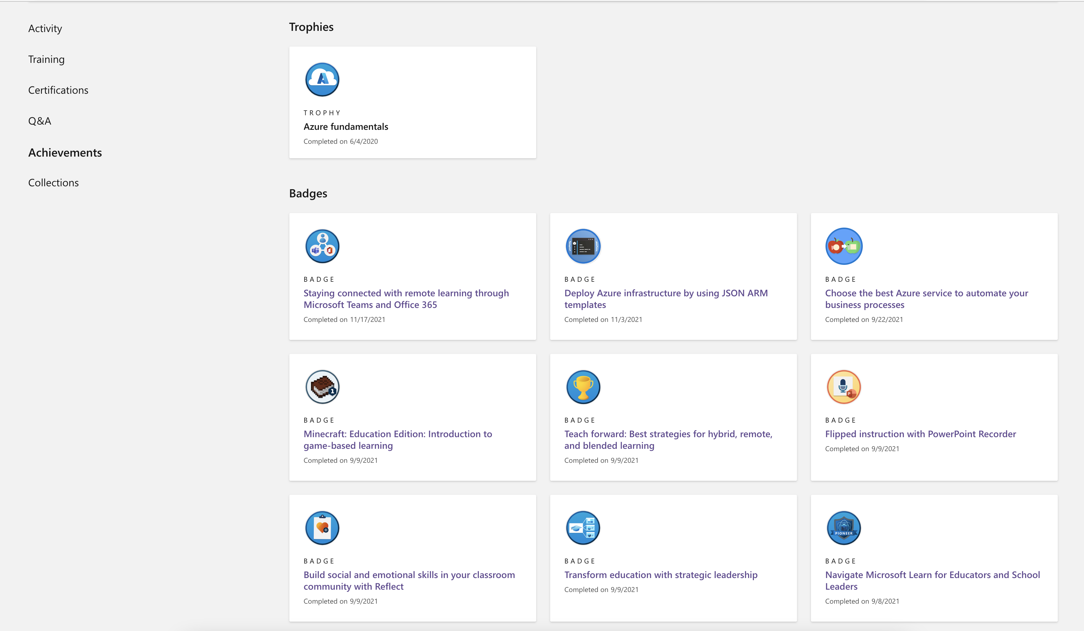1084x631 pixels.
Task: Click the Completed on 9/22/2021 date
Action: coord(864,320)
